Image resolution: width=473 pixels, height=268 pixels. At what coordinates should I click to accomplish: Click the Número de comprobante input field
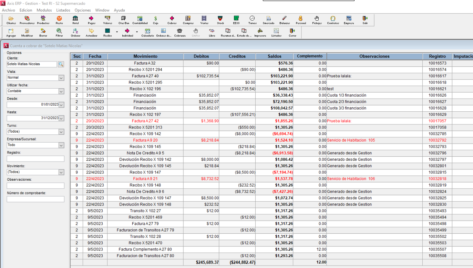point(35,199)
